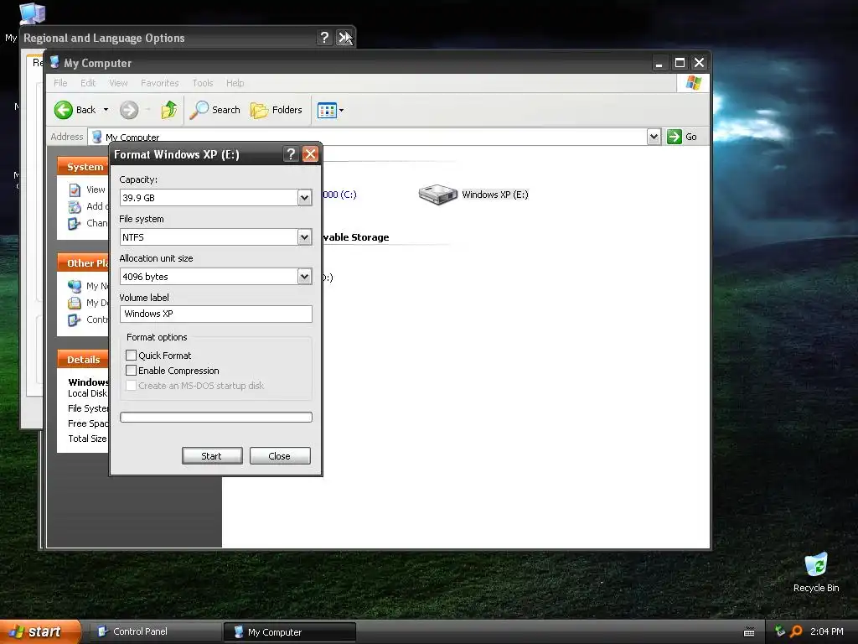Collapse the Details panel header
The image size is (858, 644).
click(83, 359)
